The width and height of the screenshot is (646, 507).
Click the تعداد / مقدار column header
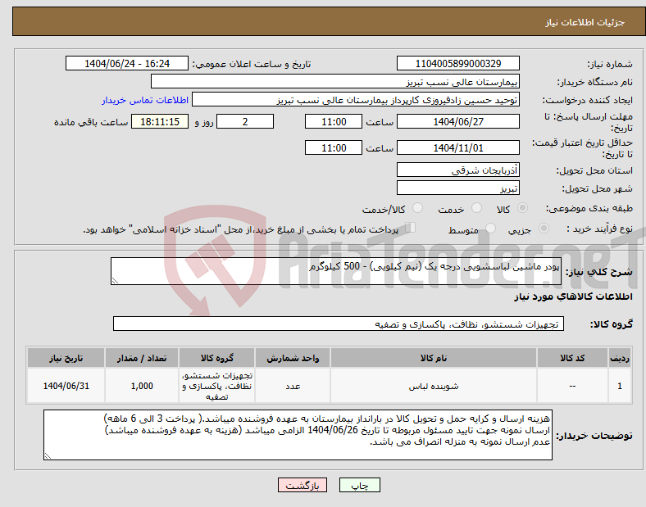(142, 358)
